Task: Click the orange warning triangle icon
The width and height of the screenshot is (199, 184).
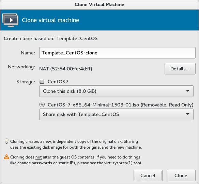Action: pos(6,157)
